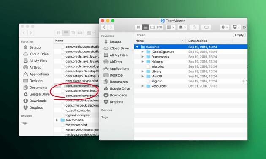The image size is (266, 159).
Task: Open Setapp in the TeamViewer window sidebar
Action: coord(112,41)
